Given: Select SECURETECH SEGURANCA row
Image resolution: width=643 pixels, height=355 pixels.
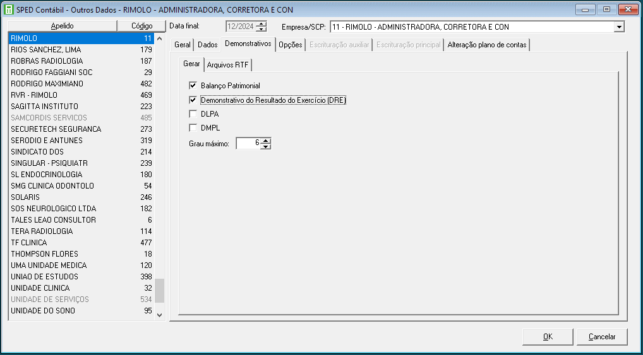Looking at the screenshot, I should [81, 129].
